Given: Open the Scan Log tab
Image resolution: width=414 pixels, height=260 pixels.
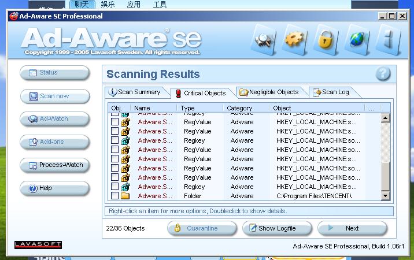Looking at the screenshot, I should (x=333, y=92).
